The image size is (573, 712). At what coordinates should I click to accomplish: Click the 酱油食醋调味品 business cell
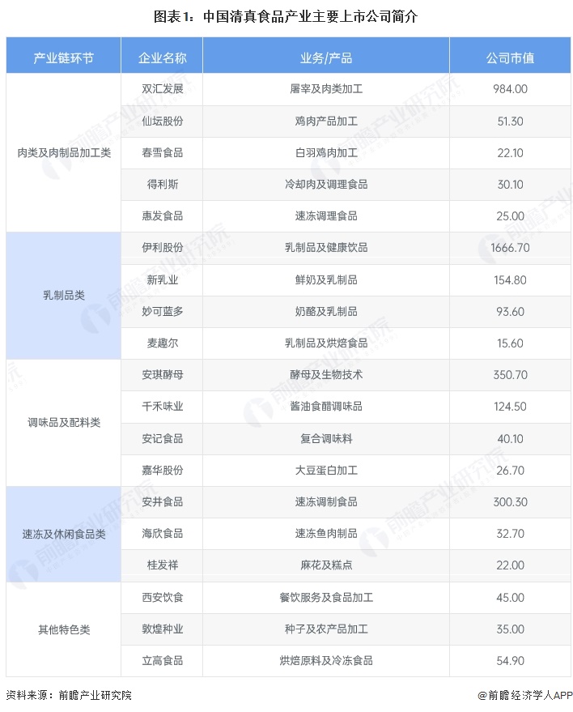[x=325, y=407]
